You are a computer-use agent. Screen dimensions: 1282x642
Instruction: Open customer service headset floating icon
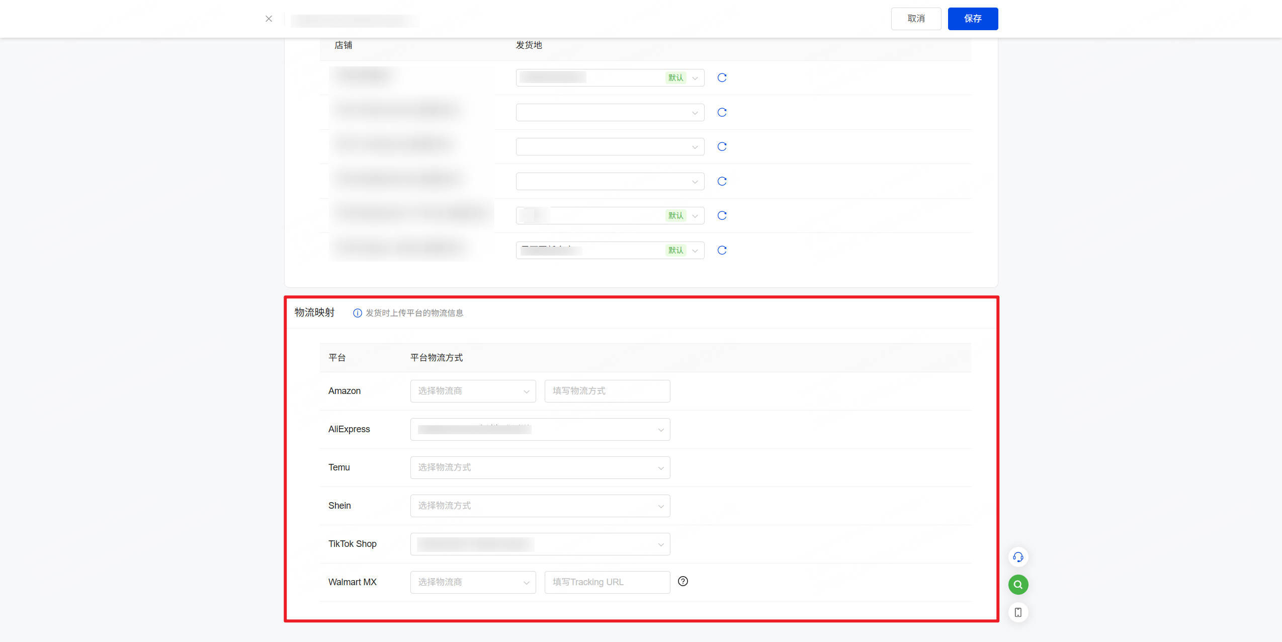pyautogui.click(x=1017, y=557)
